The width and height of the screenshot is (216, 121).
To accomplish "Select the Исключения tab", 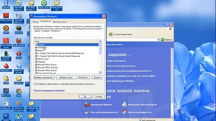I will [46, 22].
